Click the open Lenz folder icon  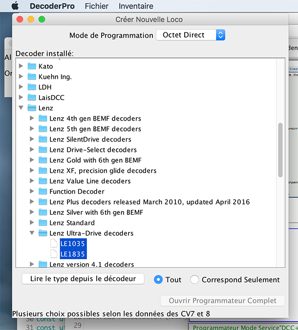[x=32, y=108]
